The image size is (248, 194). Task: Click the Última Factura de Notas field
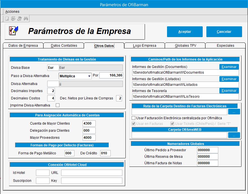point(208,163)
